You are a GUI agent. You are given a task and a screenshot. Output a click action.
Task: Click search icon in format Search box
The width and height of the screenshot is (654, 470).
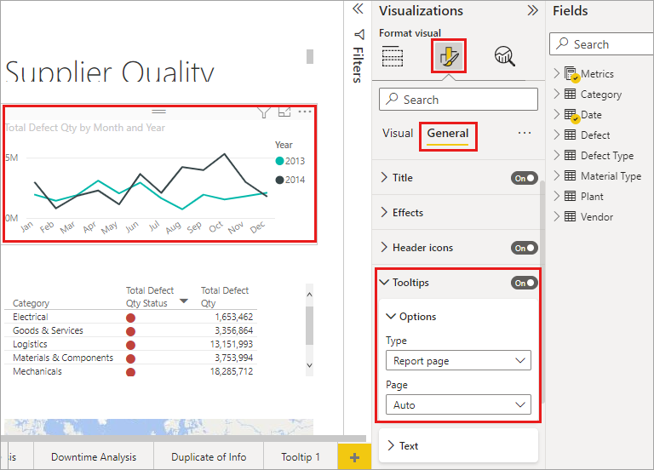pyautogui.click(x=392, y=99)
